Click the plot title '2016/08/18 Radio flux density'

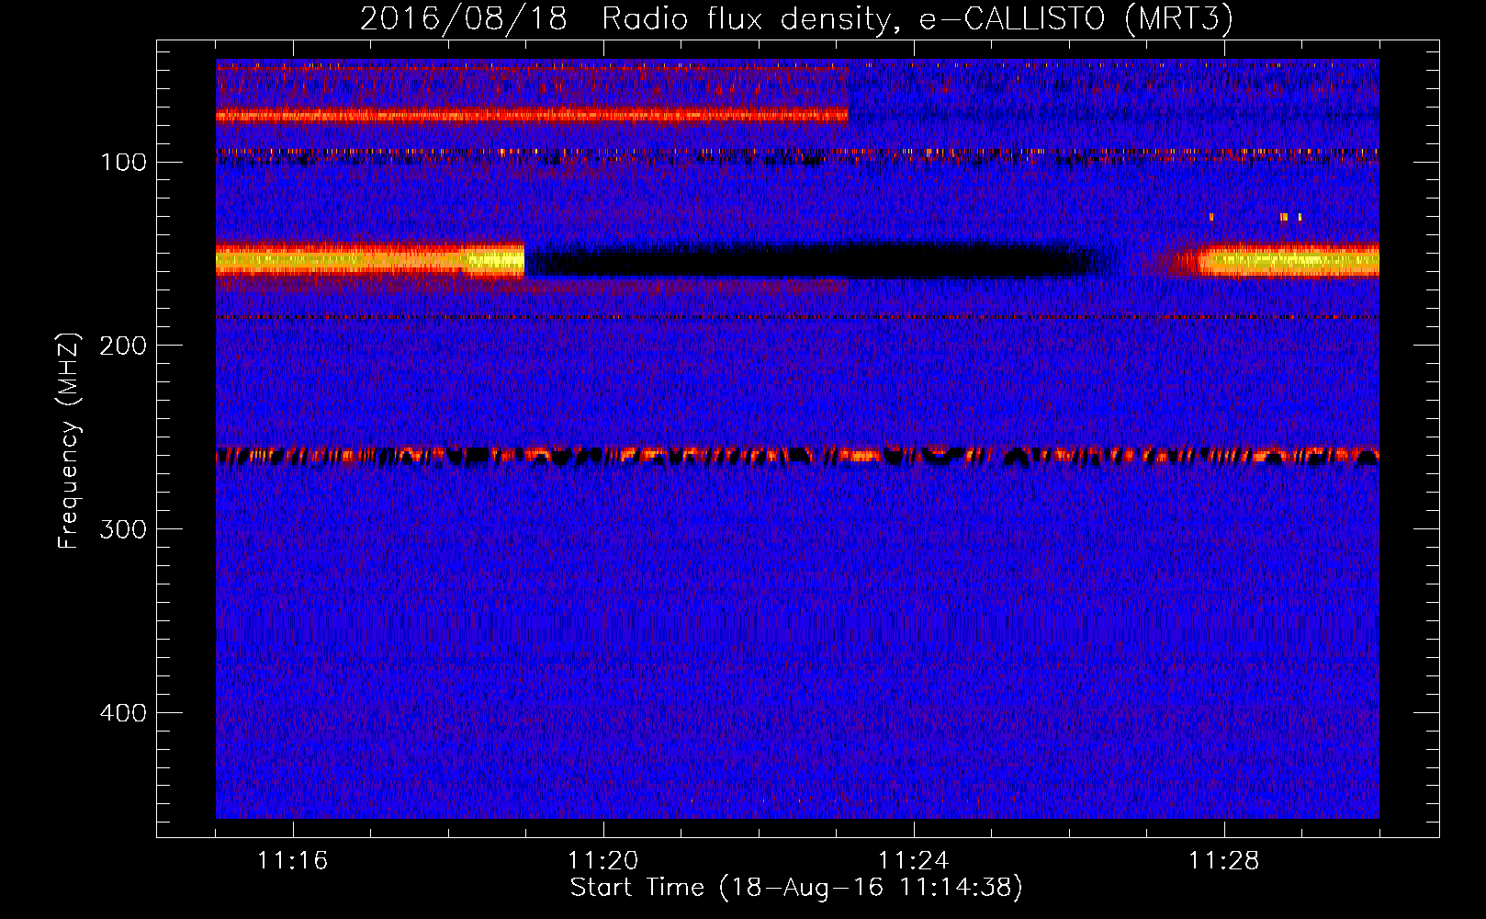click(x=795, y=18)
